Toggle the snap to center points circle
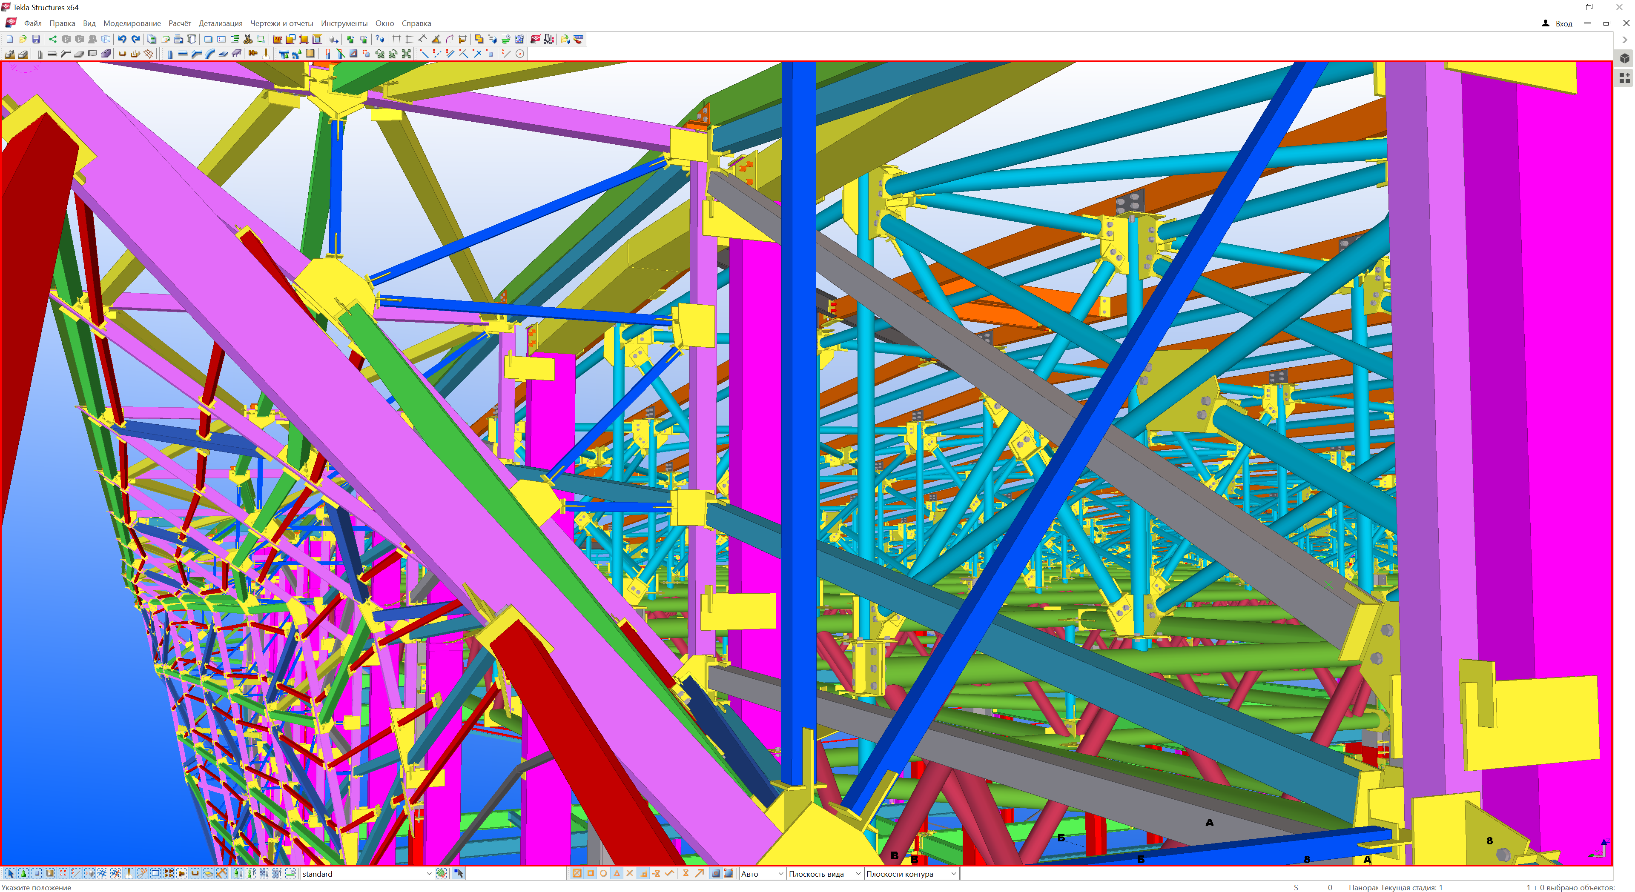Viewport: 1635px width, 892px height. point(603,874)
